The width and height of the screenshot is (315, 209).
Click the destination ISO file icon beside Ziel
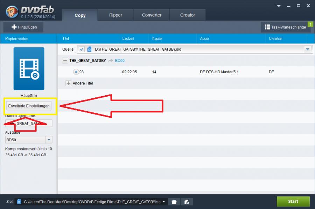tap(19, 202)
